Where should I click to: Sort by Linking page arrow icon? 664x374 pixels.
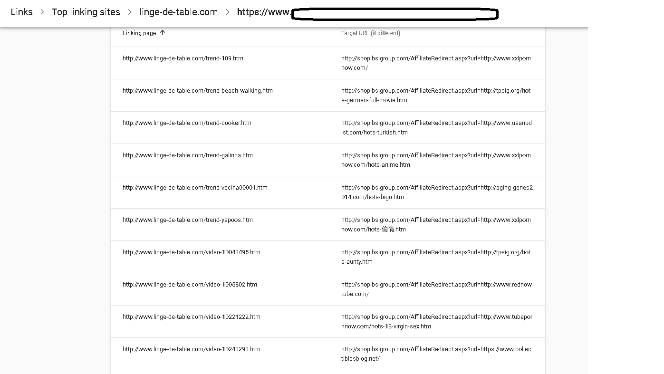[163, 33]
